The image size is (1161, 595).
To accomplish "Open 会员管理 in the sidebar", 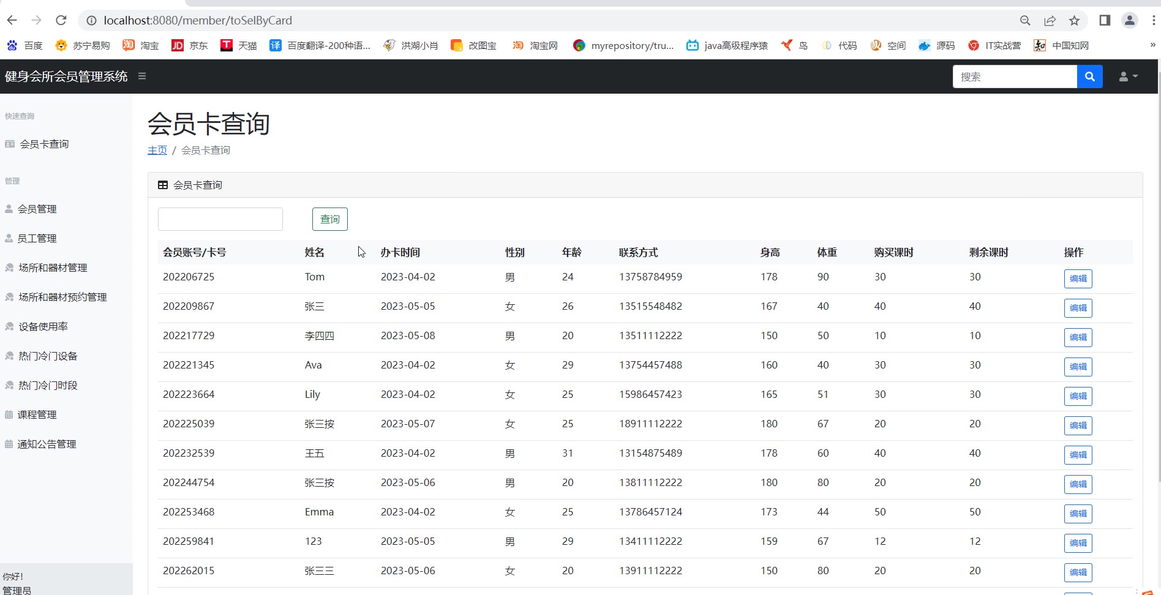I will click(x=37, y=209).
